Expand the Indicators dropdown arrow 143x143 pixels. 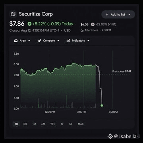pyautogui.click(x=88, y=41)
